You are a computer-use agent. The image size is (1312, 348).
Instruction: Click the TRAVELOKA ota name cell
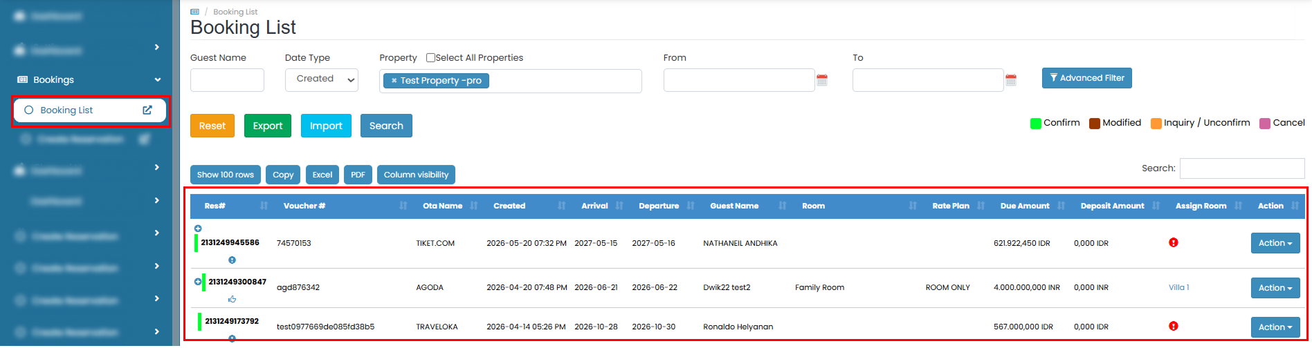437,327
